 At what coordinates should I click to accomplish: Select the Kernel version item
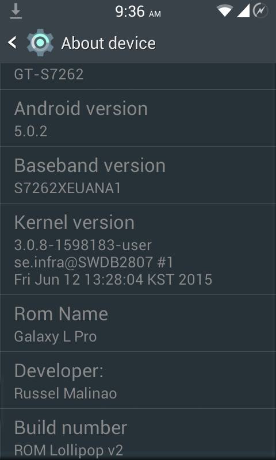[138, 249]
